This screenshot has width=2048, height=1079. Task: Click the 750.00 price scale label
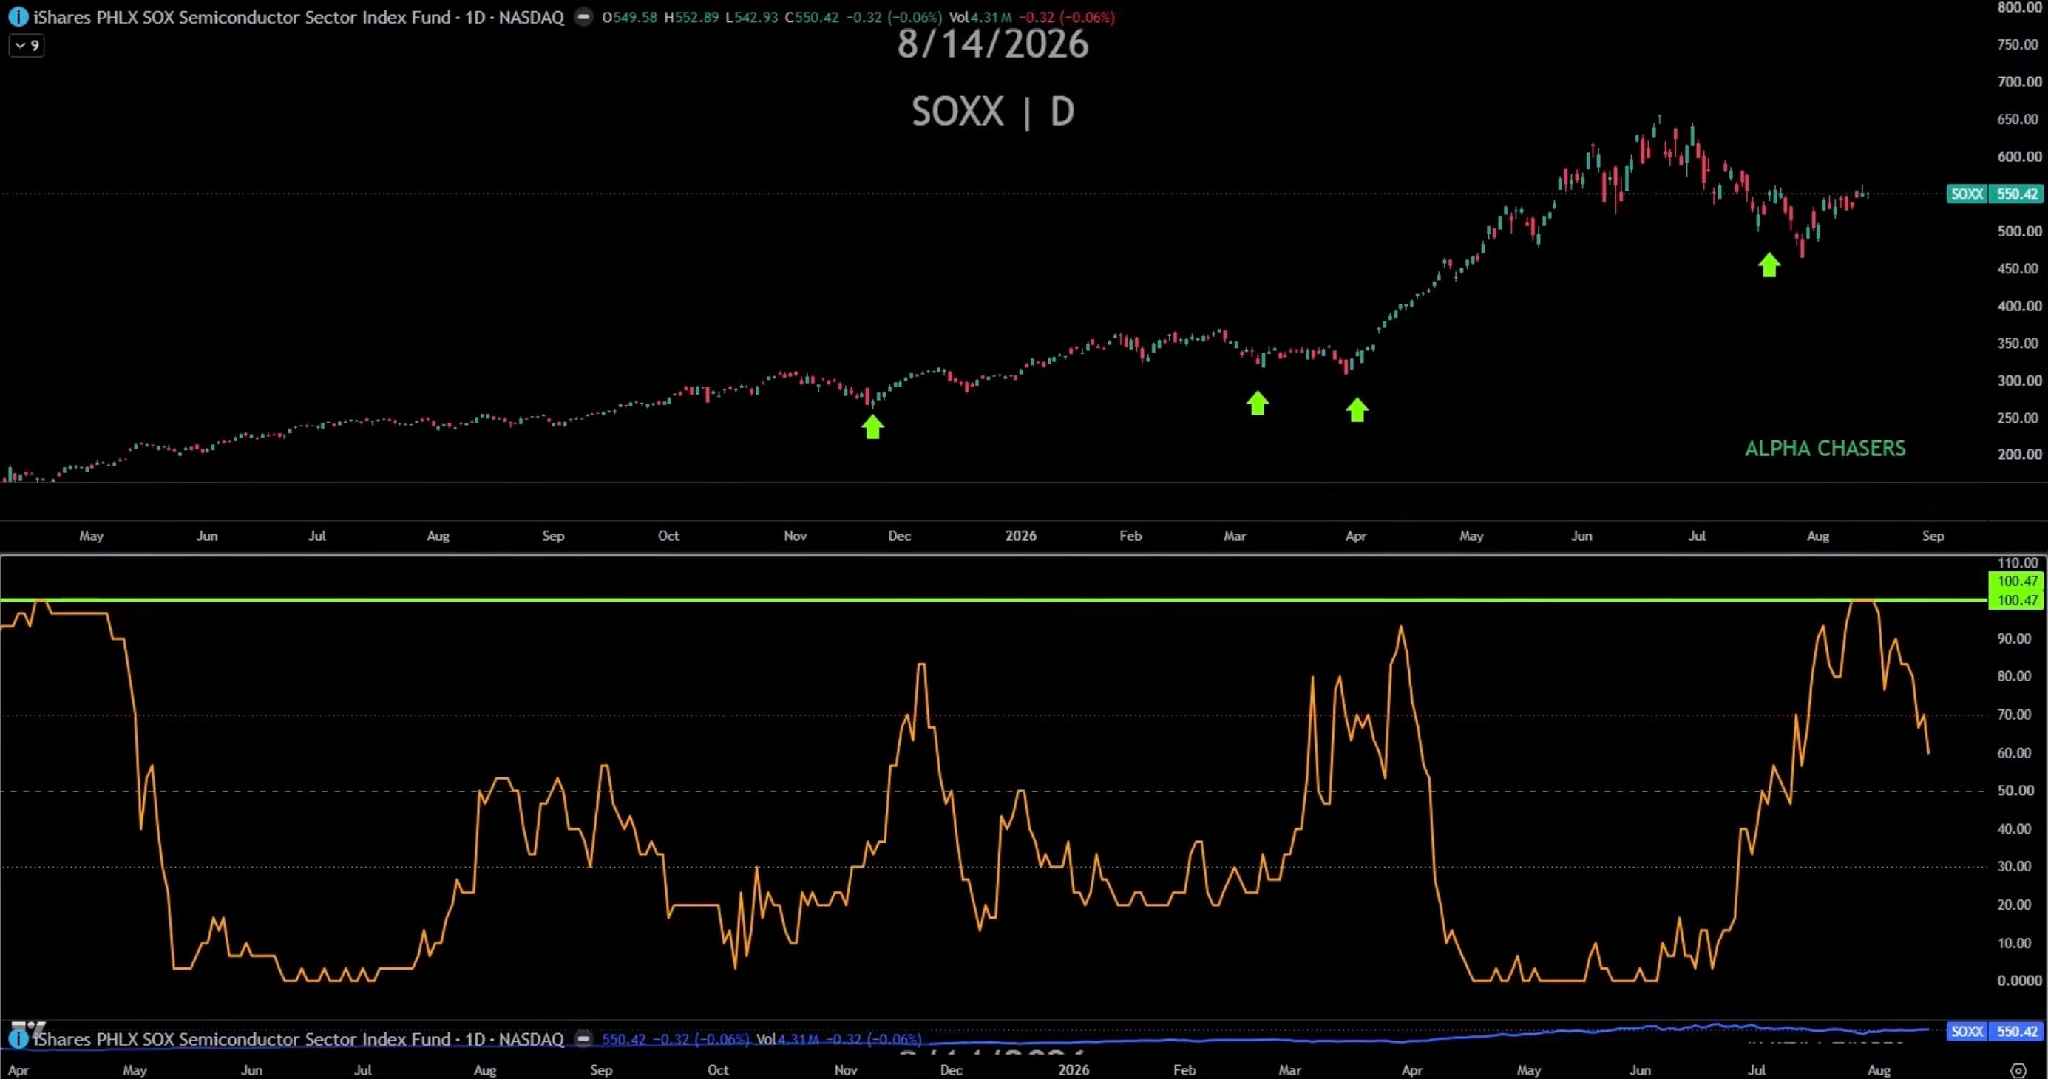[2019, 44]
